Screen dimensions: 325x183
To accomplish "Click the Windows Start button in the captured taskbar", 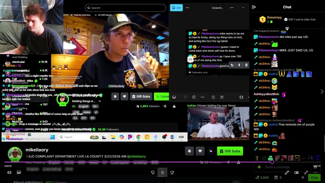I will pos(53,137).
